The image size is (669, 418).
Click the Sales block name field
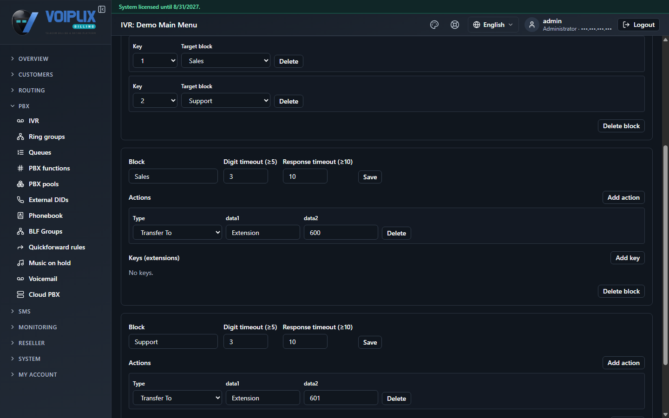[173, 176]
